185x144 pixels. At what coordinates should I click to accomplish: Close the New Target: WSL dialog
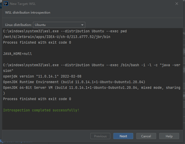click(x=177, y=4)
